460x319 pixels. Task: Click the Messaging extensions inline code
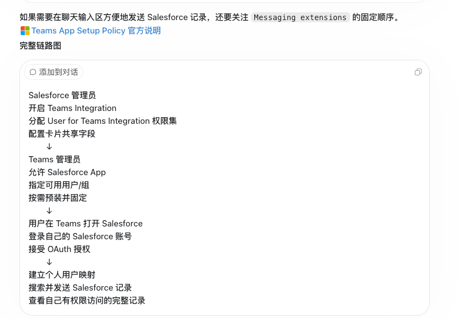point(300,17)
